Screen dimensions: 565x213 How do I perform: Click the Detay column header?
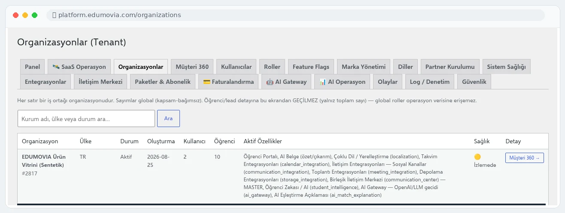513,141
